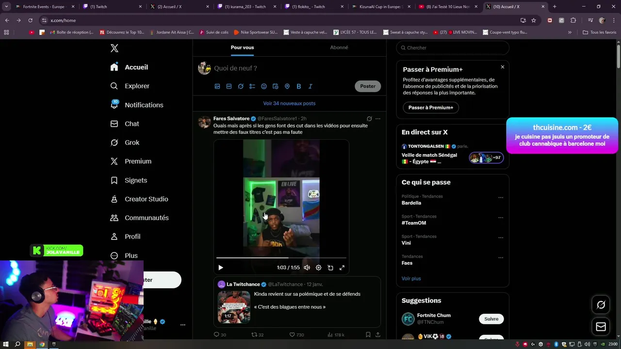Image resolution: width=621 pixels, height=349 pixels.
Task: Click the Grok icon in composer
Action: (241, 86)
